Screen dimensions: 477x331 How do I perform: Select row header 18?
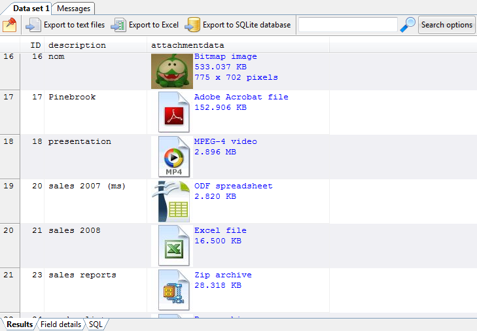10,157
